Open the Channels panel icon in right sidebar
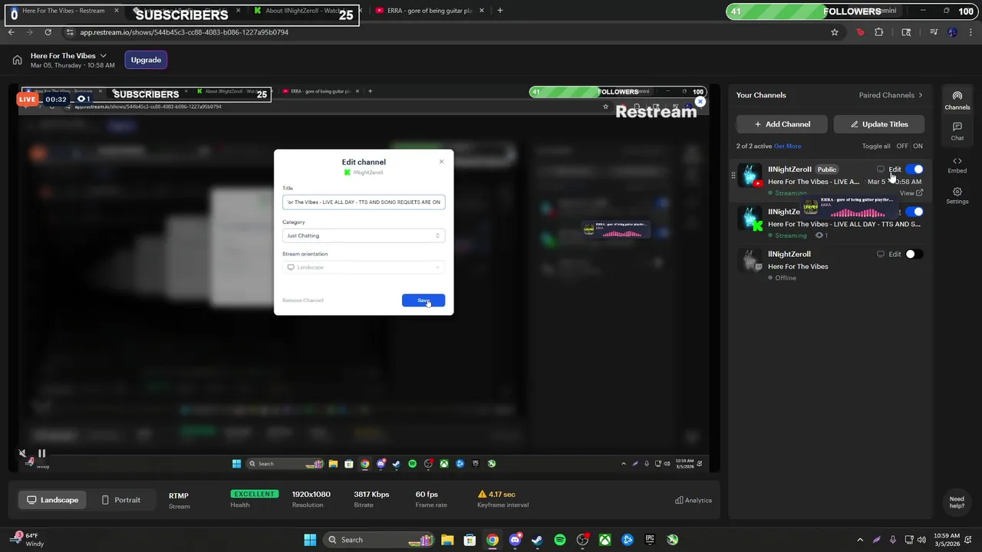 [x=957, y=100]
